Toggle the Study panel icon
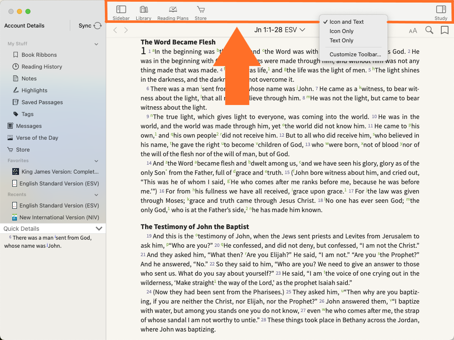This screenshot has height=340, width=454. tap(441, 10)
